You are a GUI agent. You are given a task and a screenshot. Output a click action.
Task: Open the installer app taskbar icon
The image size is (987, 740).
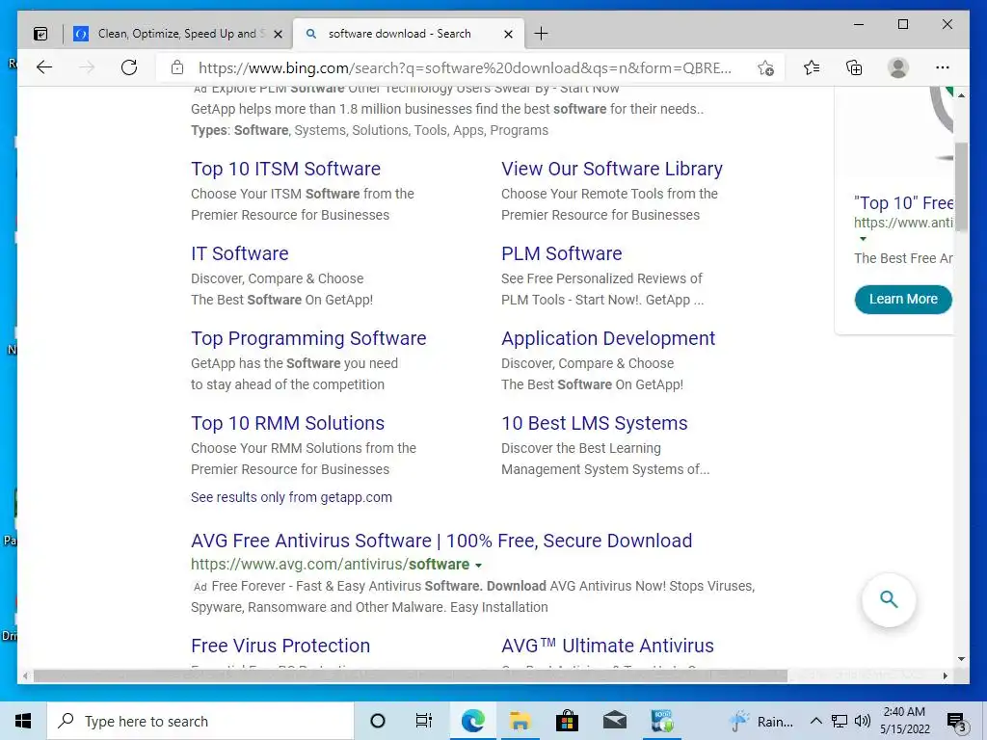point(662,721)
